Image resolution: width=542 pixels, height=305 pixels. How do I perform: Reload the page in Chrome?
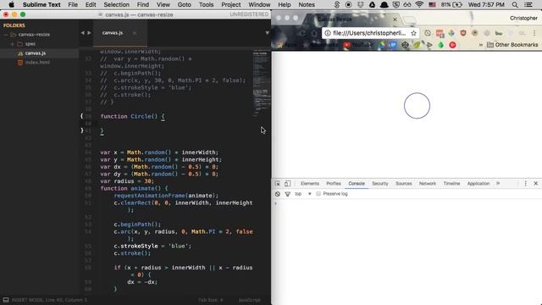(x=302, y=33)
